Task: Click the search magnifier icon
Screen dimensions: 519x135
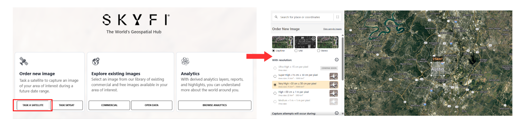Action: click(x=276, y=17)
